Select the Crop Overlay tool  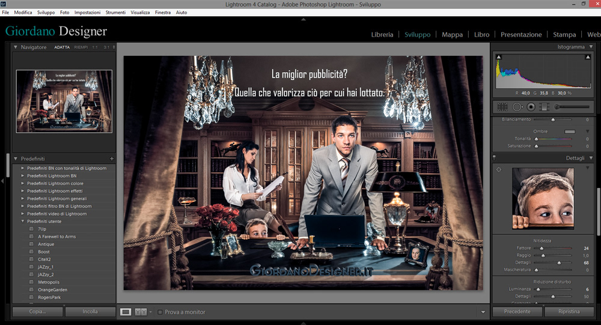click(x=502, y=107)
